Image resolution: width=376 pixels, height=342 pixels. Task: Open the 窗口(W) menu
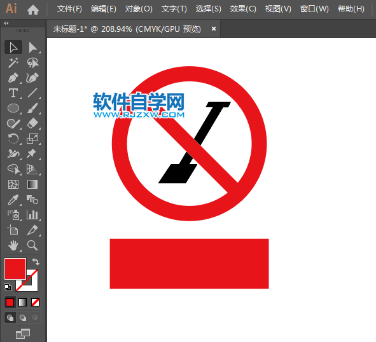314,9
